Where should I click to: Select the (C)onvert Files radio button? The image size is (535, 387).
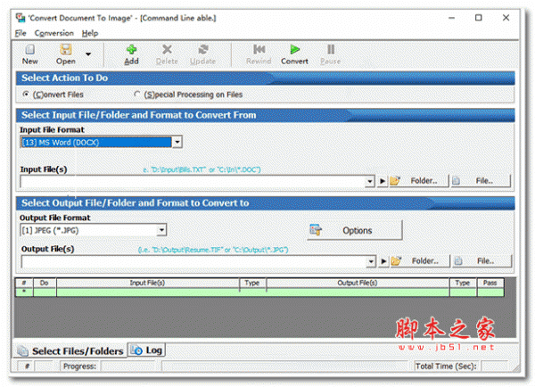tap(26, 94)
